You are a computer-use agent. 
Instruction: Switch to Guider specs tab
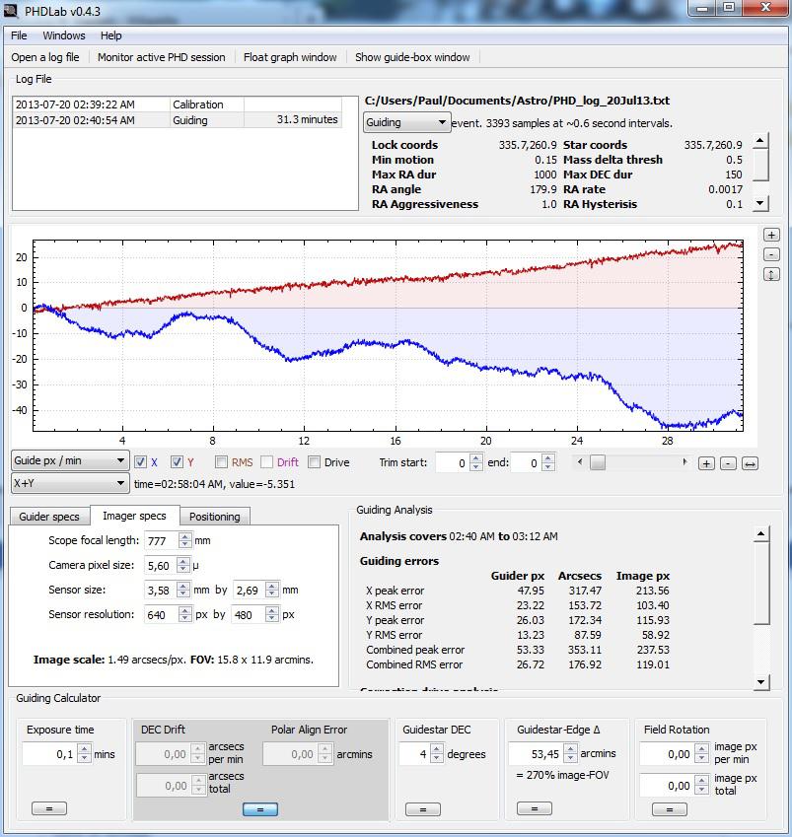click(49, 517)
